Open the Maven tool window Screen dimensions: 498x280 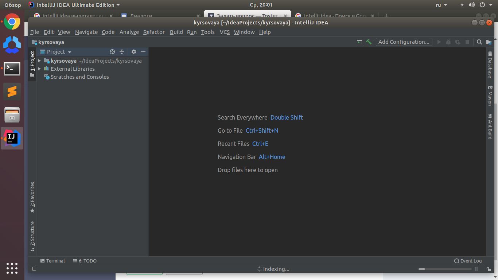coord(490,96)
